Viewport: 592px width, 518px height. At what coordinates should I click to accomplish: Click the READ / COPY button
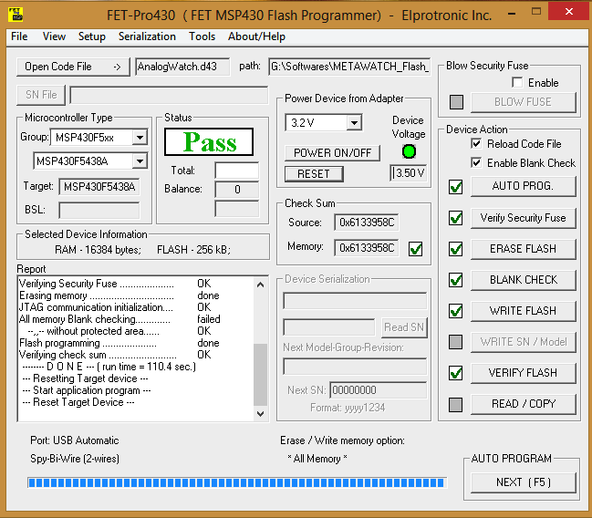(x=524, y=404)
